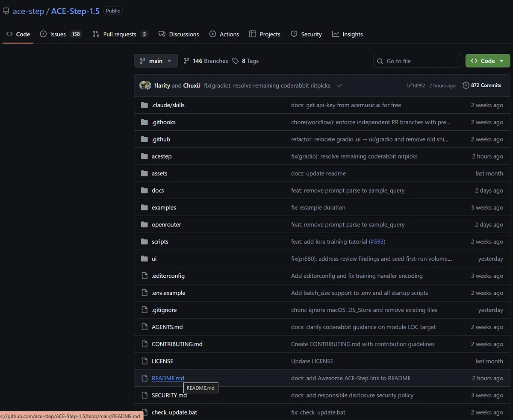Open commit 'fix: check_update.bat'
513x420 pixels.
click(x=318, y=413)
